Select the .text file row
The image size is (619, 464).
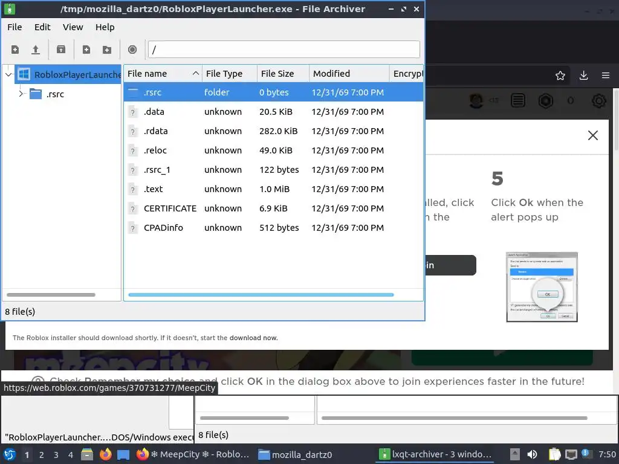coord(274,189)
